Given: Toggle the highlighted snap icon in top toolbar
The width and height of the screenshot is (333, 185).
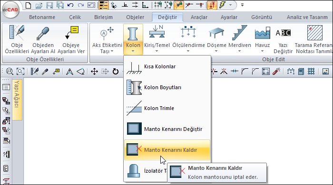Looking at the screenshot, I should [x=178, y=5].
